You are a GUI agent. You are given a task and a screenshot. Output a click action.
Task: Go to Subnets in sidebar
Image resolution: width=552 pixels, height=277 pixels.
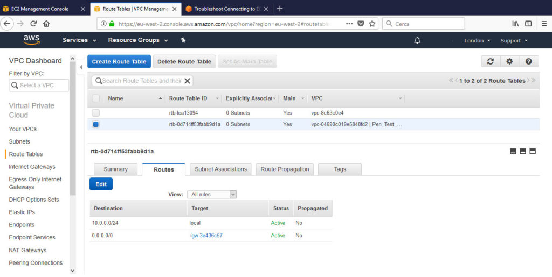coord(19,141)
